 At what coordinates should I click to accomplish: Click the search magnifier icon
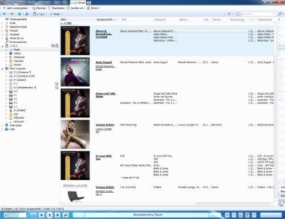click(x=280, y=14)
